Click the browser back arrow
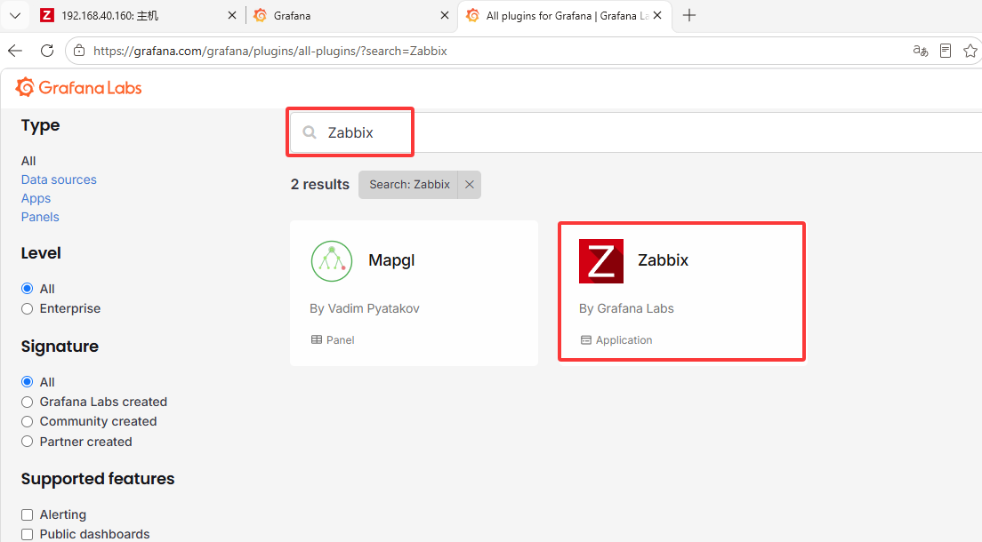 pos(15,51)
